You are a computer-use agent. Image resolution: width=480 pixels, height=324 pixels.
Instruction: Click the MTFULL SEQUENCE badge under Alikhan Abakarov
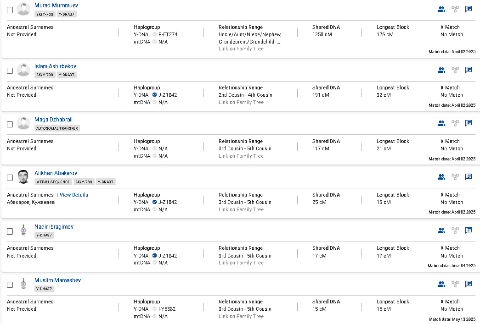[x=53, y=182]
